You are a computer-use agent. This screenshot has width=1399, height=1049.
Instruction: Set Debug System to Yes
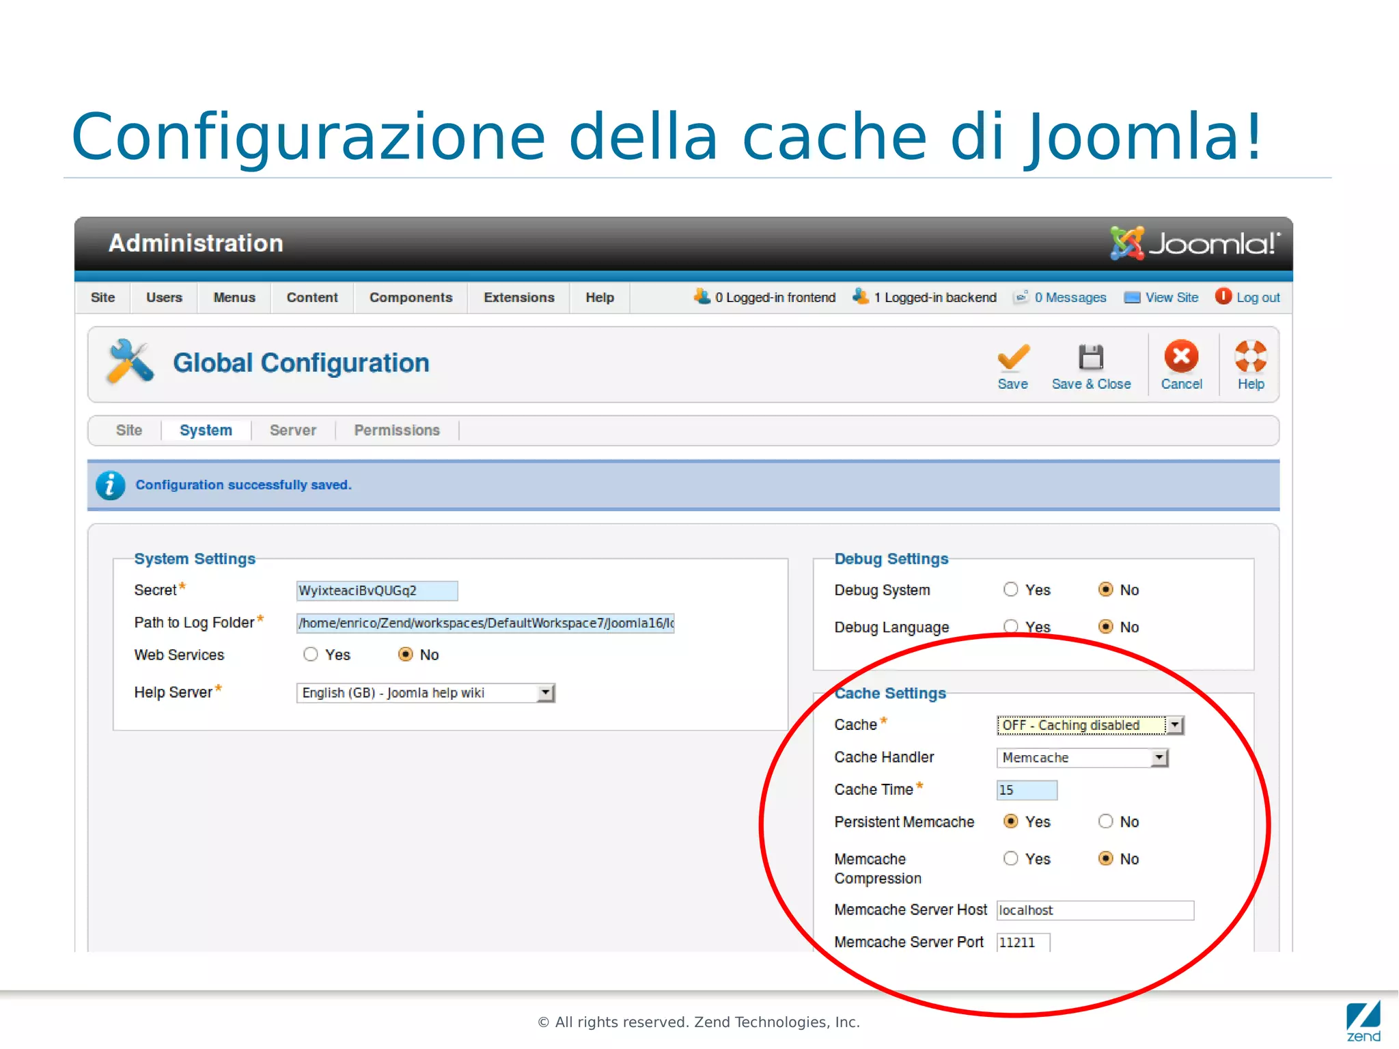point(1010,589)
